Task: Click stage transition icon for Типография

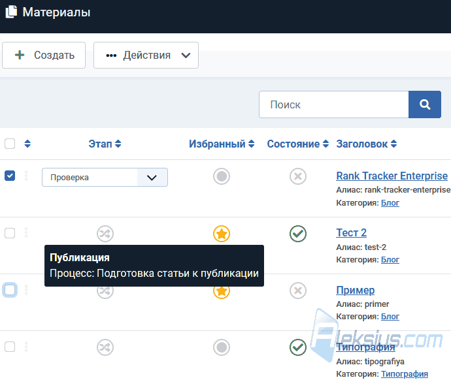Action: pos(105,347)
